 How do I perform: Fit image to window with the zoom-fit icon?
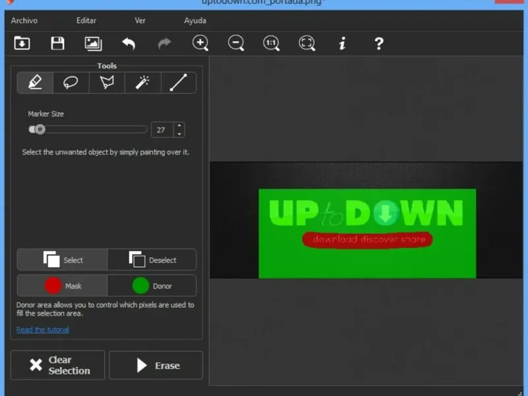[x=307, y=43]
